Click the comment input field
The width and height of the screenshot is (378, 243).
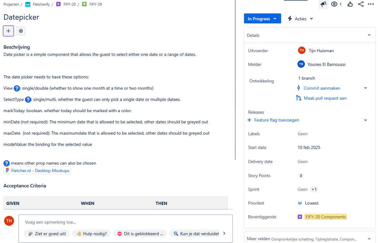(x=125, y=222)
